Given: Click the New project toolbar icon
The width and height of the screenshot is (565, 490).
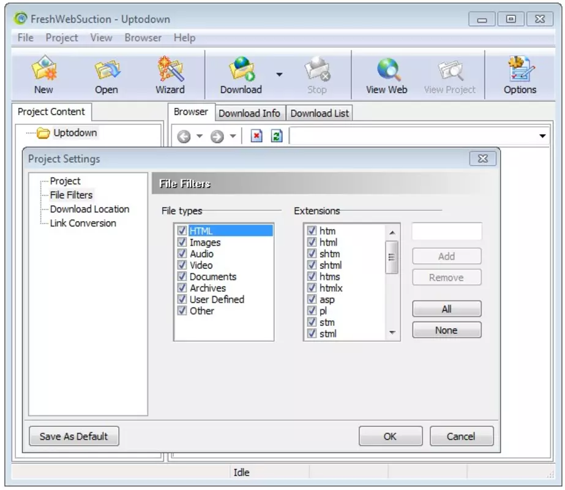Looking at the screenshot, I should pos(43,68).
